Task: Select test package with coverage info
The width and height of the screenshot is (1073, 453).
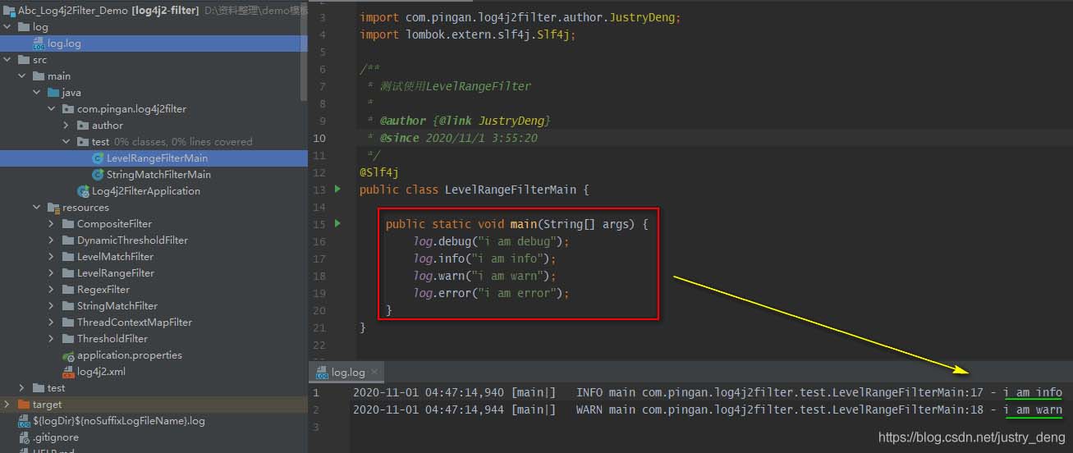Action: click(x=172, y=142)
